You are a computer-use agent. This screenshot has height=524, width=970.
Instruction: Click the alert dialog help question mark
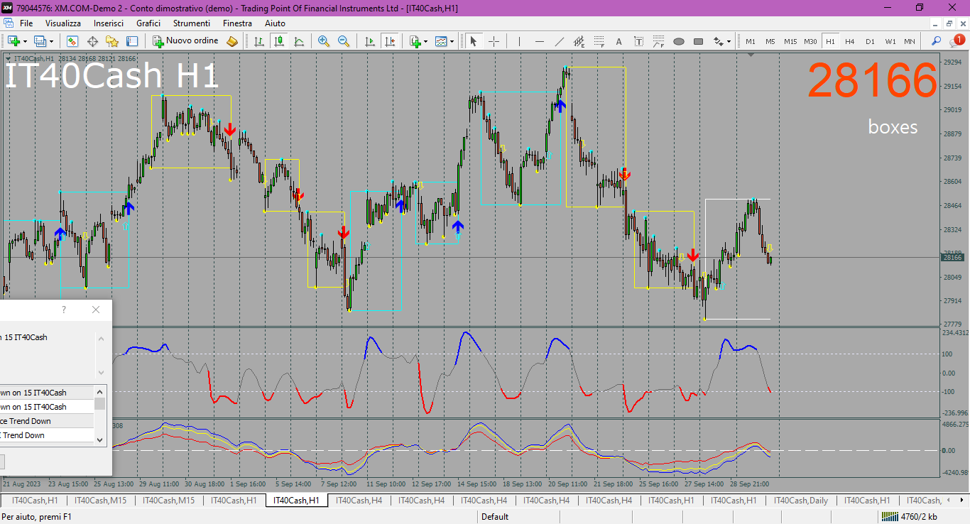tap(64, 310)
